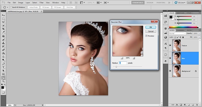Viewport: 202px width, 107px height.
Task: Uncheck Preview in Gaussian Blur dialog
Action: (146, 36)
